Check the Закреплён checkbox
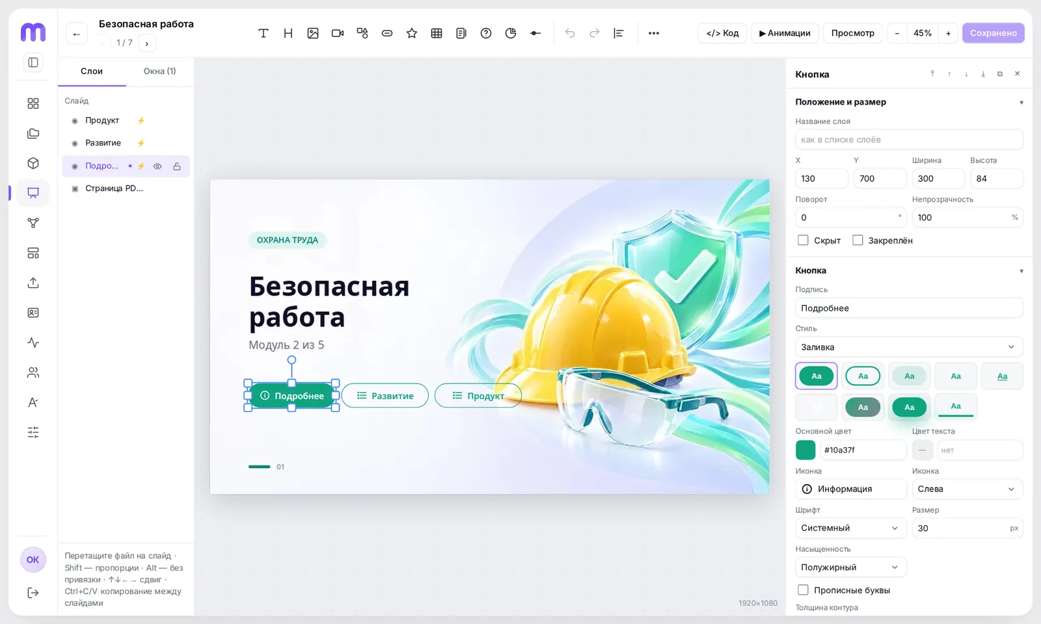The image size is (1041, 624). point(858,240)
